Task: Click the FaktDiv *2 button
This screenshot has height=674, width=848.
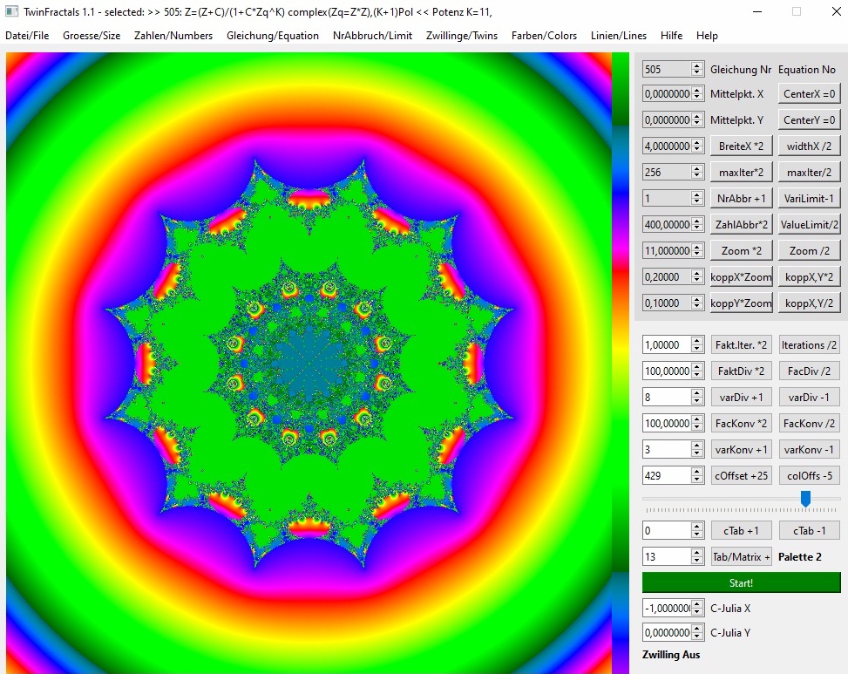Action: coord(741,371)
